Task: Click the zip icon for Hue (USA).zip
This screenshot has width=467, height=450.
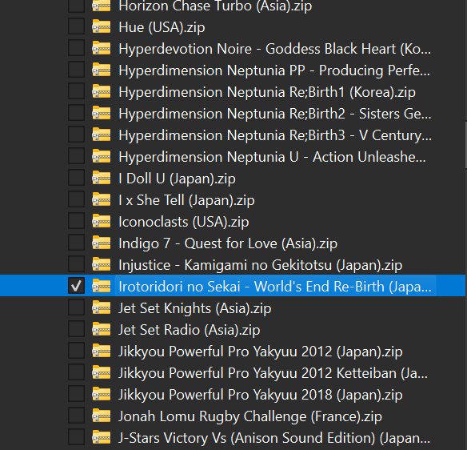Action: [102, 27]
